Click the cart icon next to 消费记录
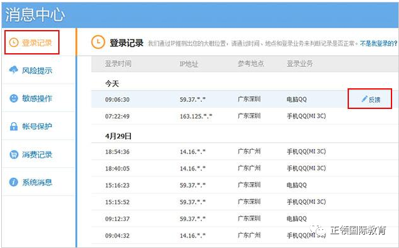The width and height of the screenshot is (399, 248). pos(14,155)
